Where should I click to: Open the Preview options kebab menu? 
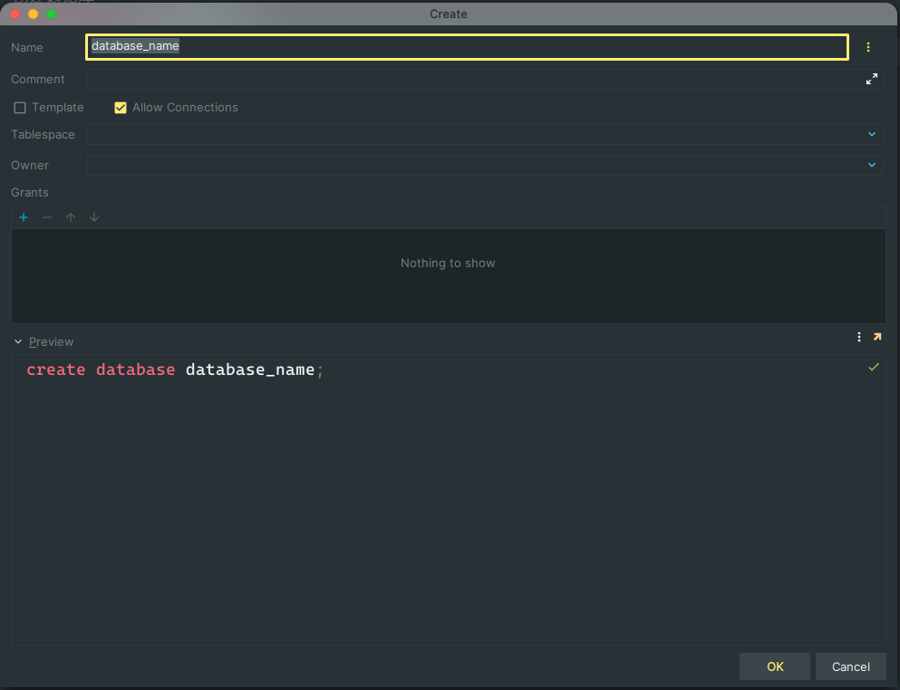click(859, 337)
